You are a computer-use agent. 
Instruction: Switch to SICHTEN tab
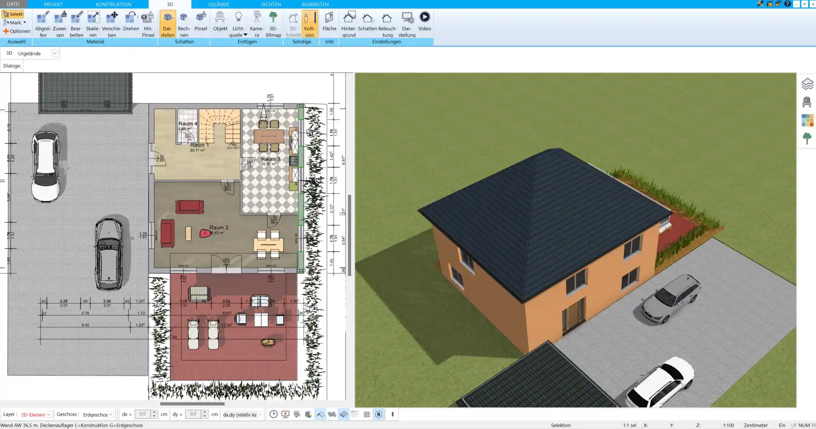(271, 4)
